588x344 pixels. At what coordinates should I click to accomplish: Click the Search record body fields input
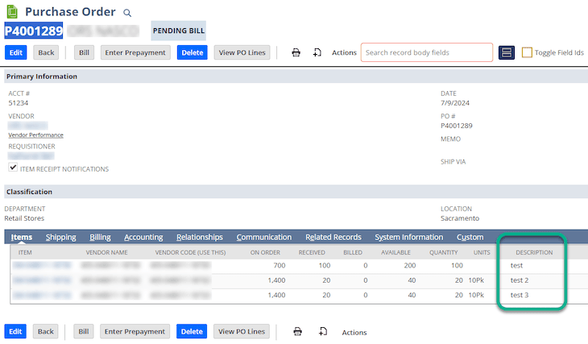427,52
